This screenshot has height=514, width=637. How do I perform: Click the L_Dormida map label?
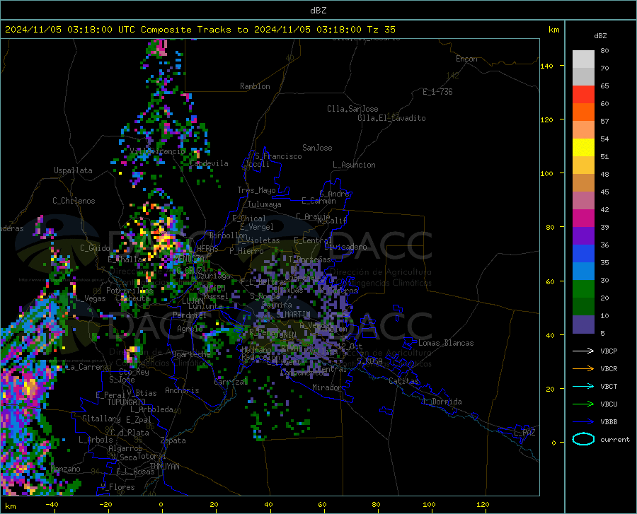pos(442,402)
